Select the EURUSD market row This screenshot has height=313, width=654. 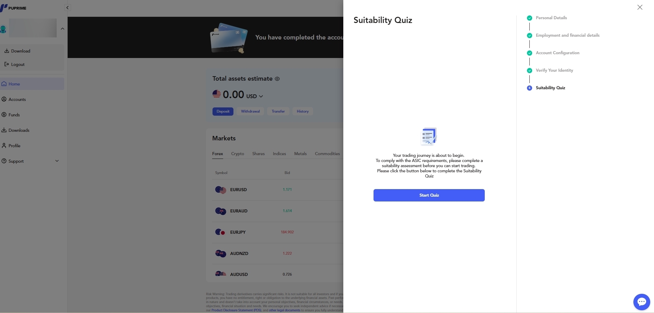click(x=277, y=190)
